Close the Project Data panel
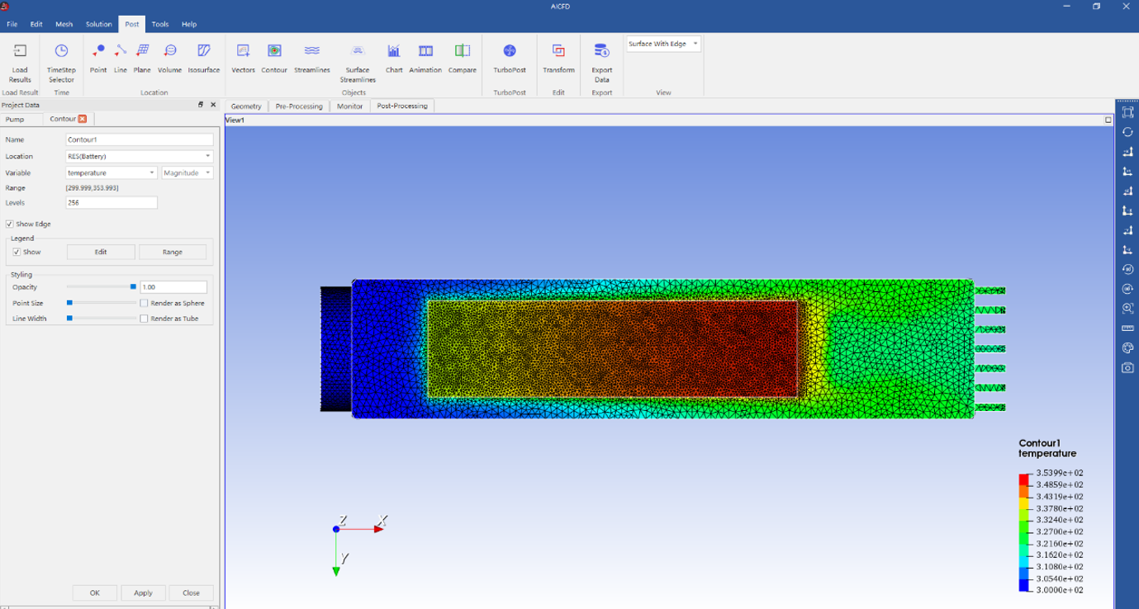 [x=213, y=105]
